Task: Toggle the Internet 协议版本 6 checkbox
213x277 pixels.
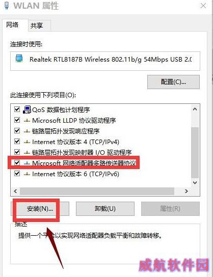Action: coord(17,174)
